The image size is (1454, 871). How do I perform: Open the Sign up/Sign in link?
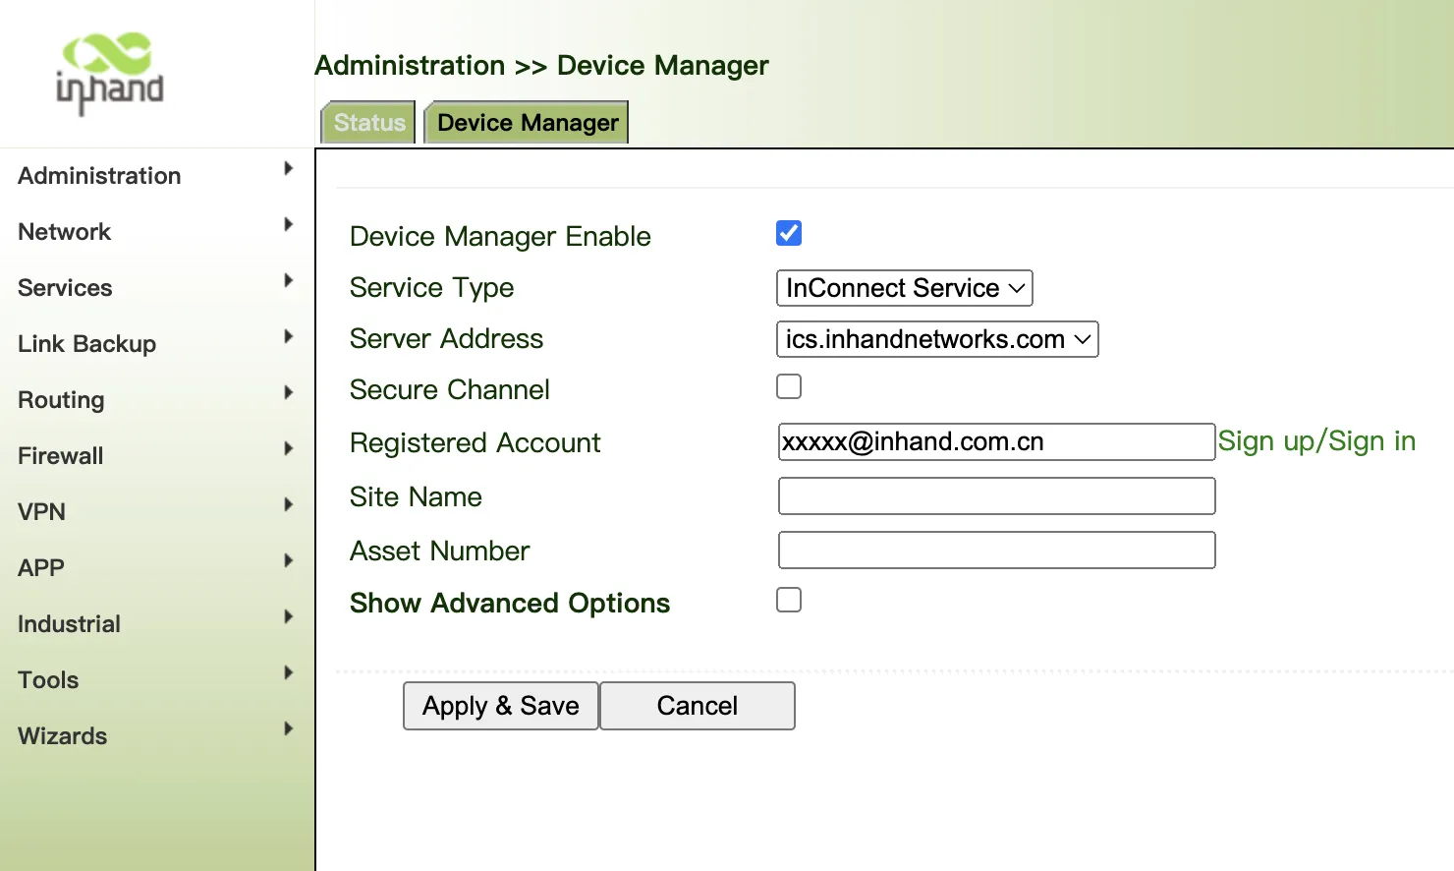(x=1316, y=441)
